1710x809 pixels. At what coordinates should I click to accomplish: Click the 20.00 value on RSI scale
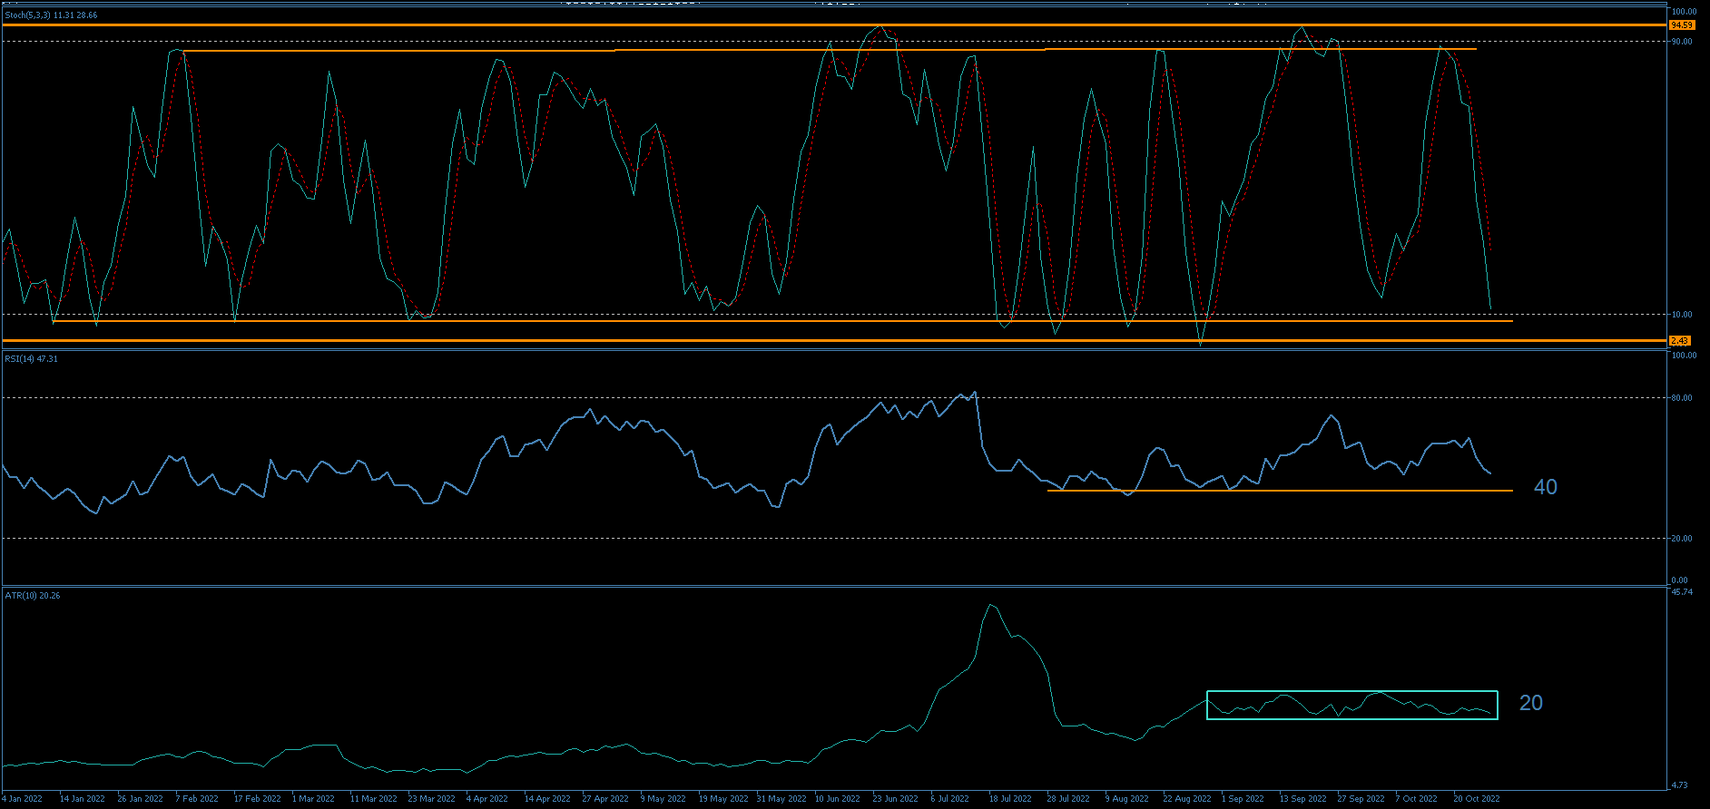tap(1681, 539)
